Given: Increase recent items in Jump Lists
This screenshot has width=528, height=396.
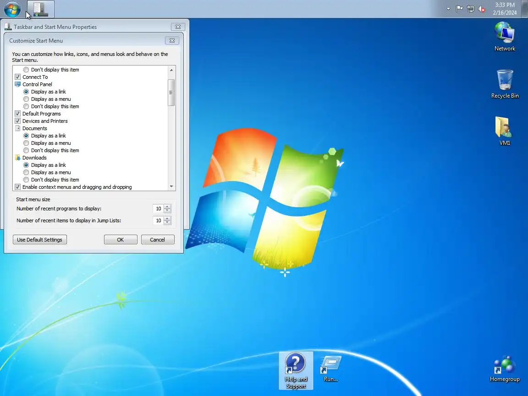Looking at the screenshot, I should tap(167, 218).
